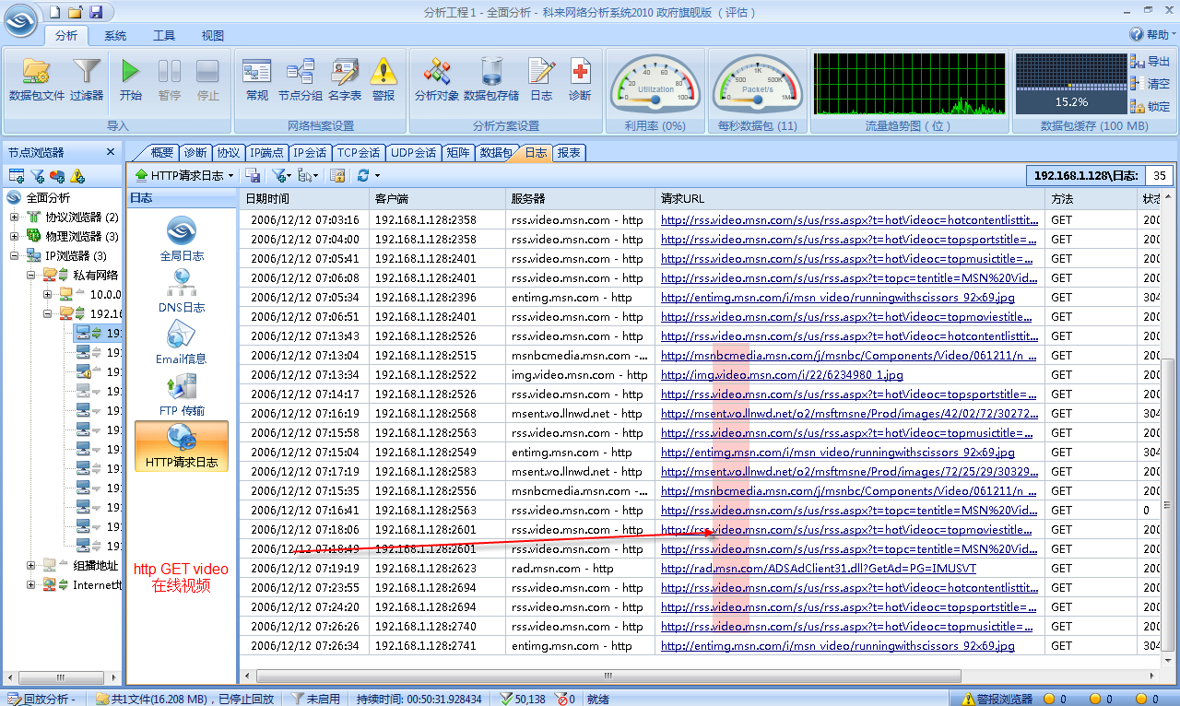Open the rad.msn.com ADSAdClient31.dll URL link
Screen dimensions: 1180x706
818,569
